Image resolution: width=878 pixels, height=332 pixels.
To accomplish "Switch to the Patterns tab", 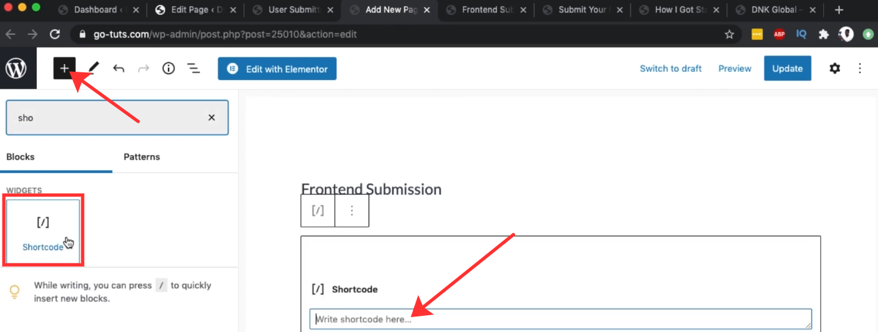I will click(141, 157).
